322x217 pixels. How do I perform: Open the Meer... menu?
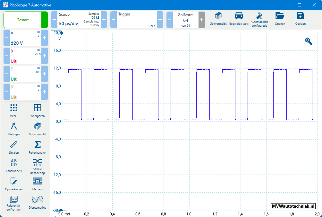13,110
